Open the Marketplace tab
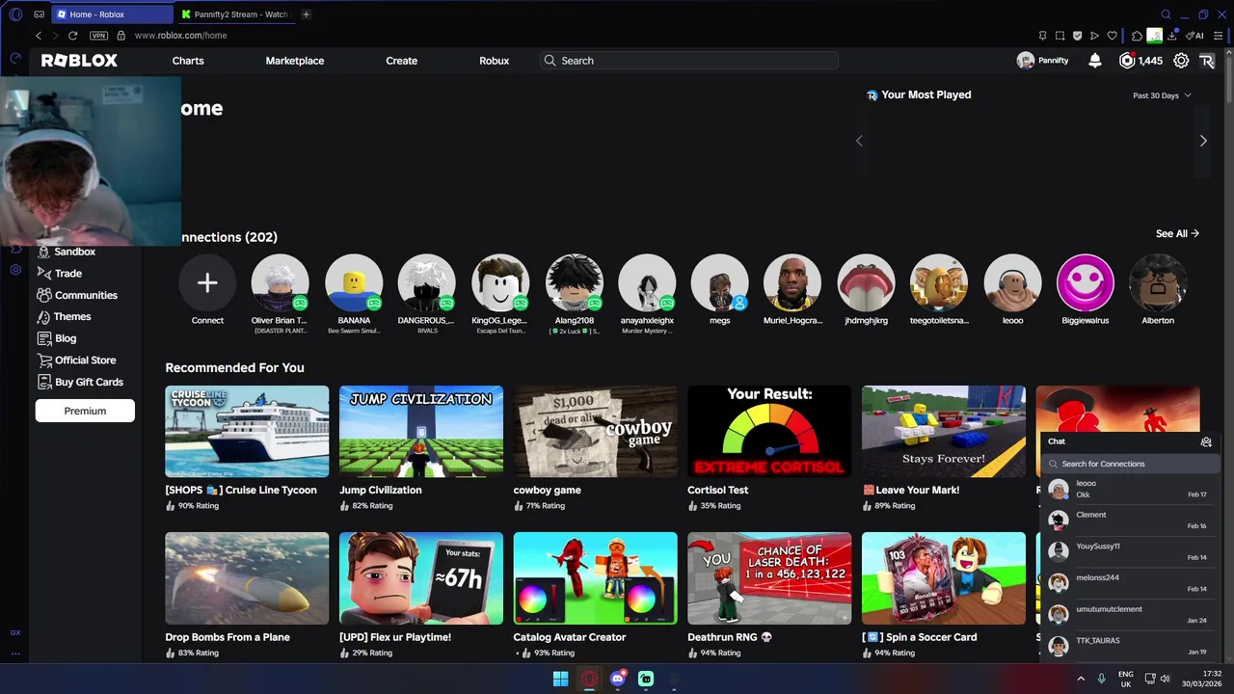This screenshot has height=694, width=1234. (x=295, y=61)
